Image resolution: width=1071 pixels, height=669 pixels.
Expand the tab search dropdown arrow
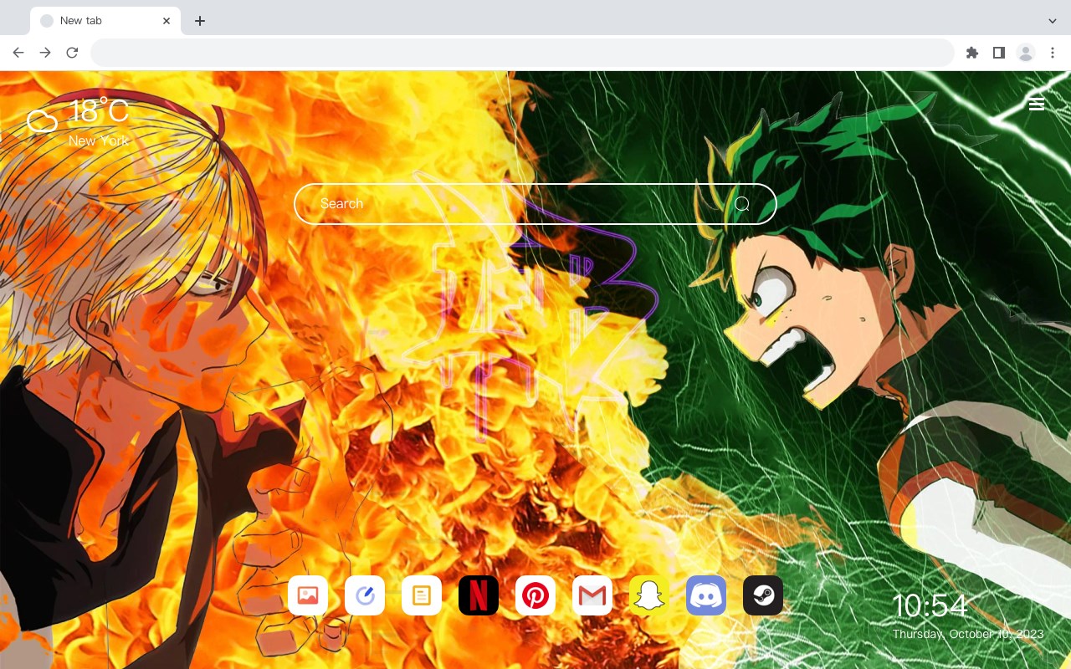[x=1053, y=21]
